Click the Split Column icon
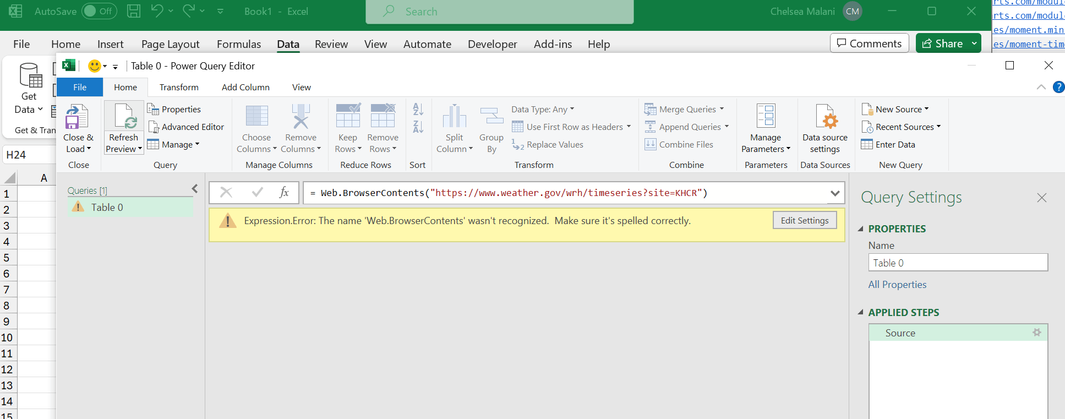This screenshot has height=419, width=1065. pos(454,116)
